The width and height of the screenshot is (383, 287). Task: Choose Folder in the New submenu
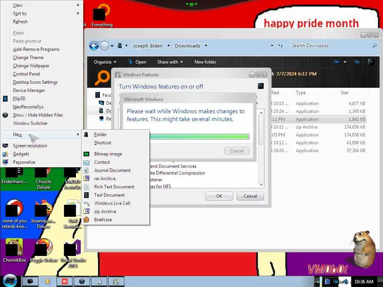tap(100, 135)
